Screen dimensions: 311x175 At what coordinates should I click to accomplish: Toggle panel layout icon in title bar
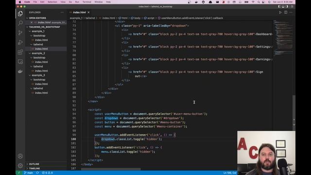283,6
